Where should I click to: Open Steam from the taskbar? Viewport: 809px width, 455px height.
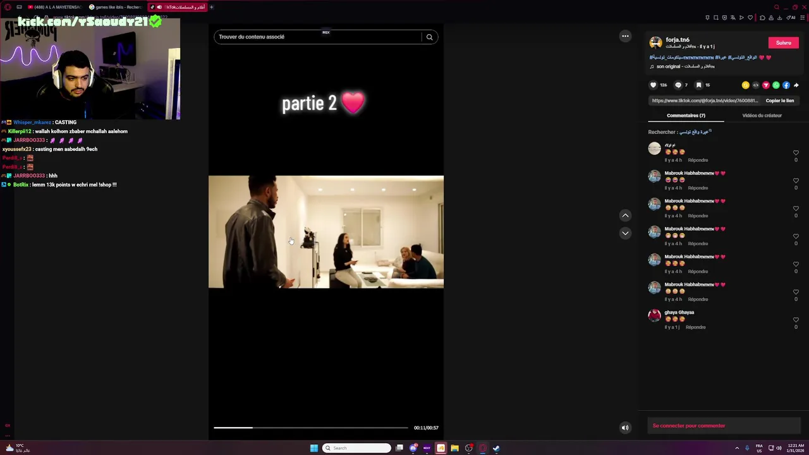click(496, 448)
